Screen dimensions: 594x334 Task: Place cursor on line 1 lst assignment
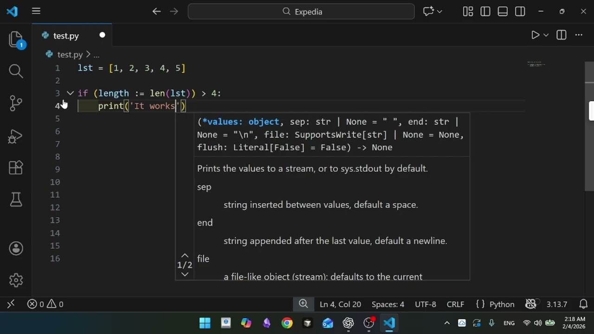[x=131, y=68]
